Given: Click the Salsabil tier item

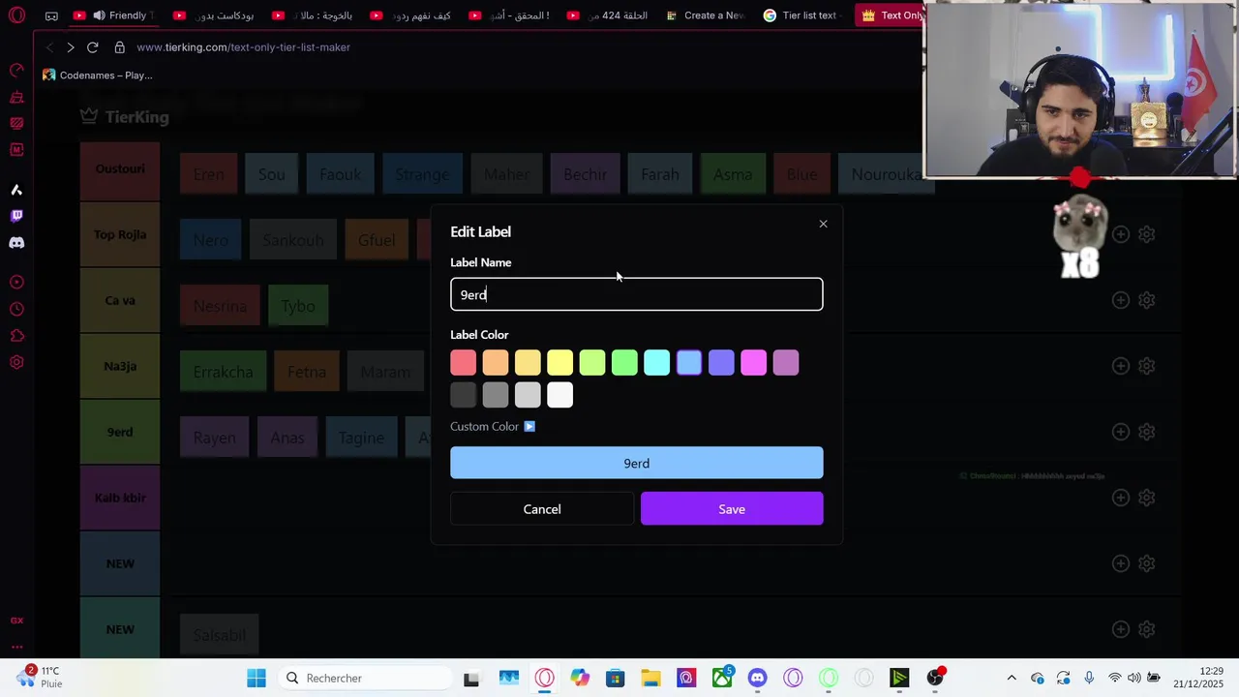Looking at the screenshot, I should tap(219, 635).
